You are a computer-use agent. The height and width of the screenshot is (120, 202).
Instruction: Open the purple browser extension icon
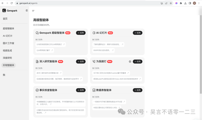(176, 3)
